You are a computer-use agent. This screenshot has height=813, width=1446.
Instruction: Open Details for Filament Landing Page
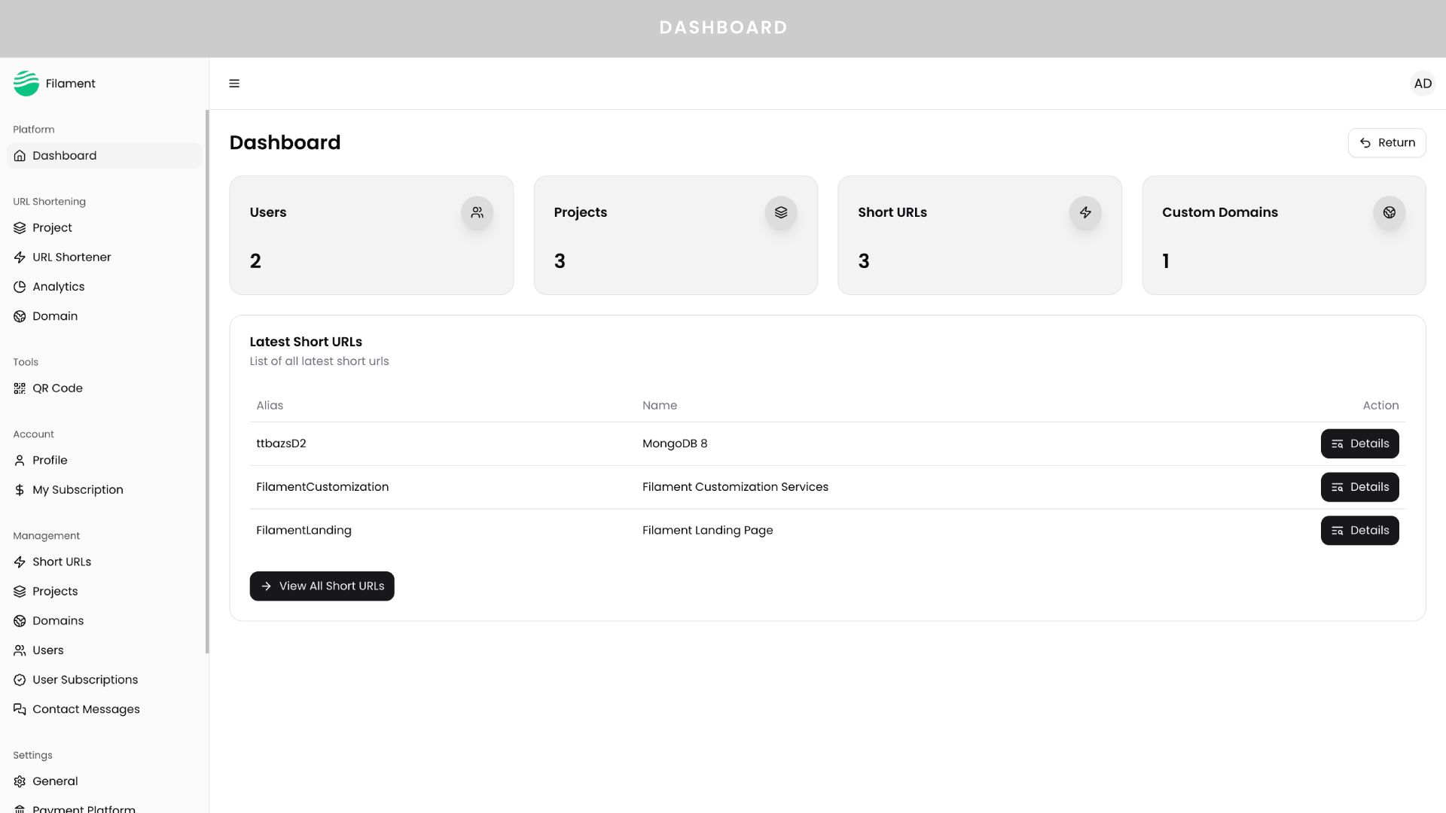(x=1359, y=531)
